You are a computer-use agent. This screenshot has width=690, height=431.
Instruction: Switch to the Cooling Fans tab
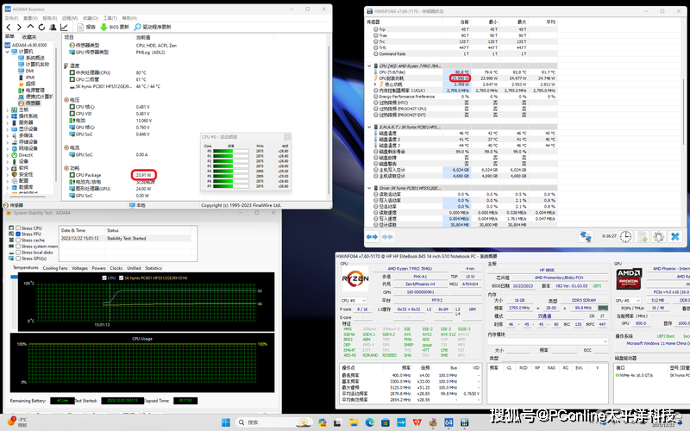55,268
